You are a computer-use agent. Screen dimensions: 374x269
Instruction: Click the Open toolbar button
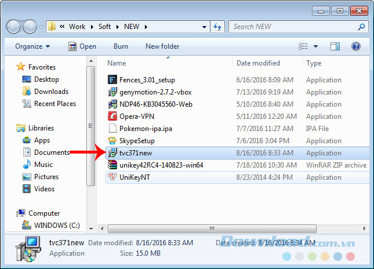click(82, 46)
